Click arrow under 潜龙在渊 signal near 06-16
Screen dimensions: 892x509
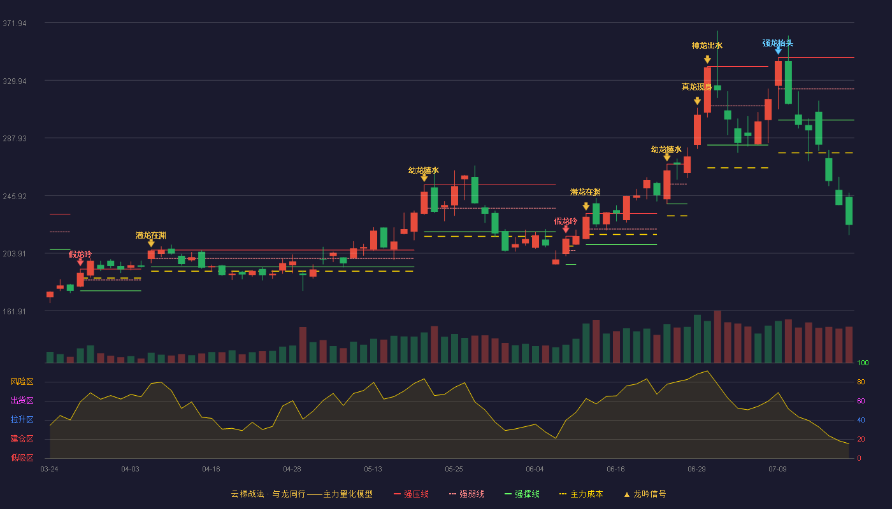(586, 206)
